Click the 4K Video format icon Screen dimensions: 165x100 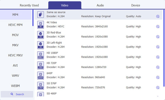[x=41, y=25]
